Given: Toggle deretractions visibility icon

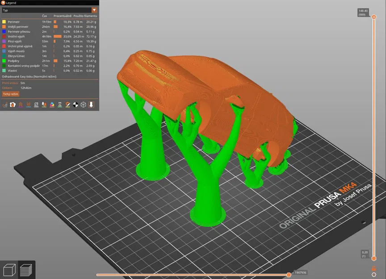Looking at the screenshot, I should 28,105.
